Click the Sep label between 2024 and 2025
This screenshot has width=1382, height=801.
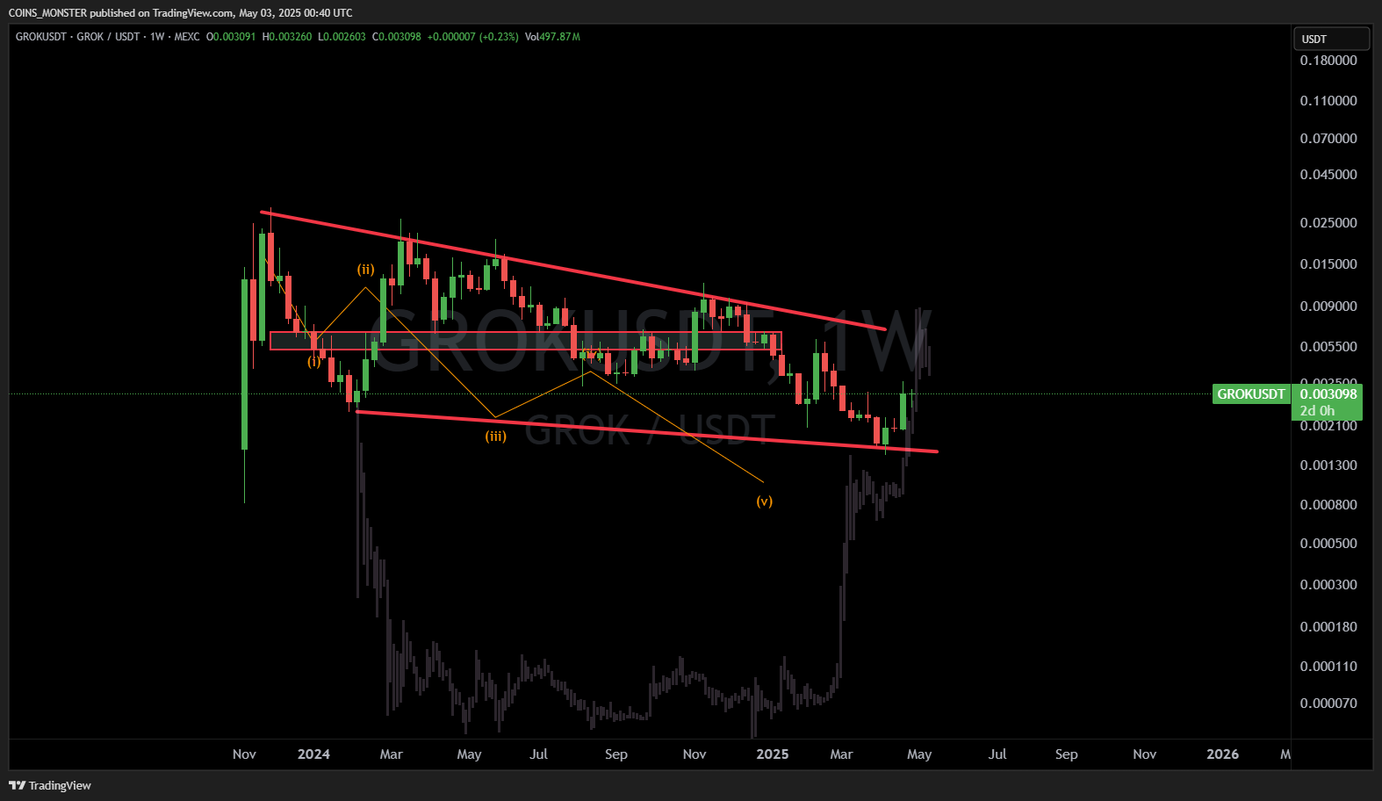click(x=616, y=754)
